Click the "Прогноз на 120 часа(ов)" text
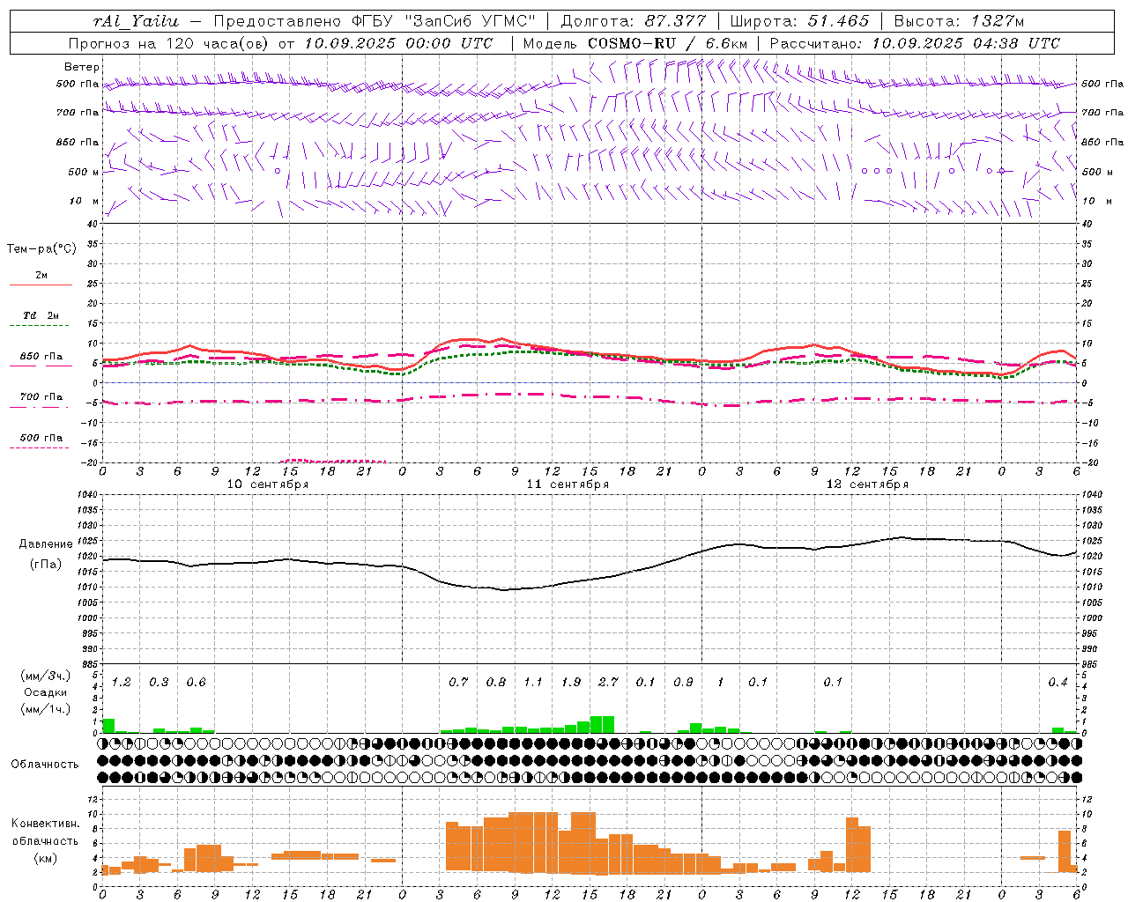The image size is (1128, 902). click(170, 43)
